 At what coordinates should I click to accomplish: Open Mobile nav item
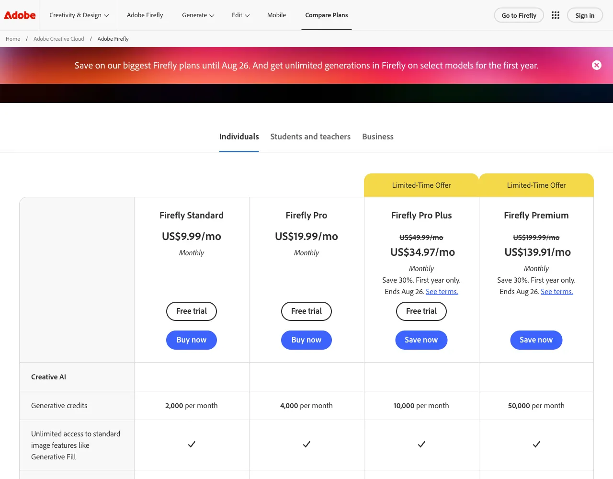(x=276, y=15)
